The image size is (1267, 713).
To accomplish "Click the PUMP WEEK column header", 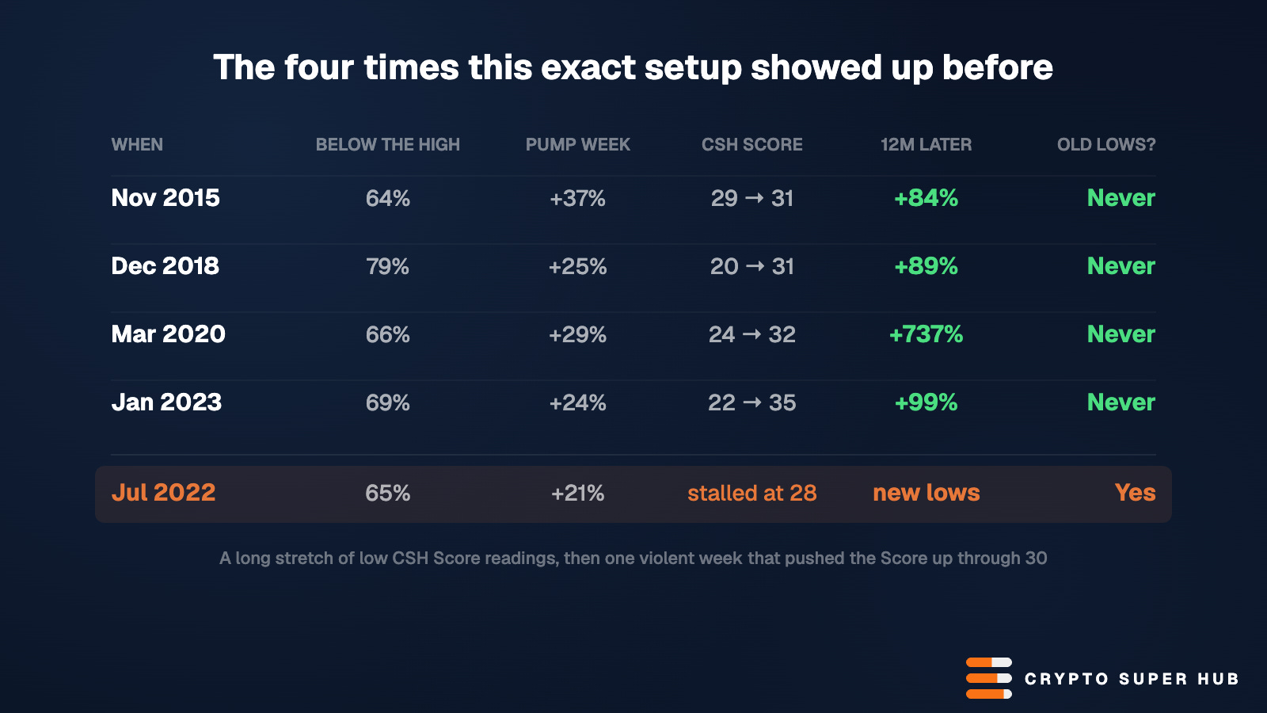I will pyautogui.click(x=578, y=145).
